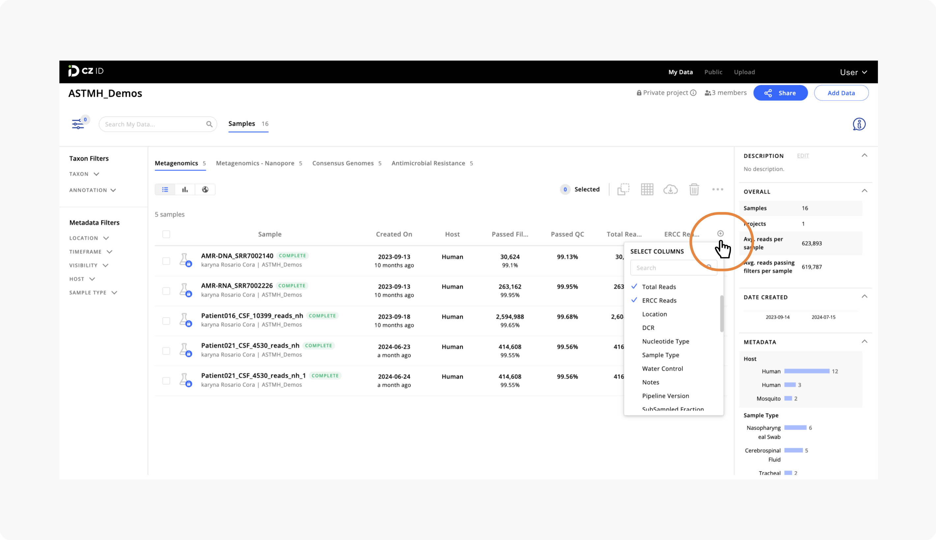Expand the Taxon filter dropdown
The image size is (936, 540).
point(84,174)
